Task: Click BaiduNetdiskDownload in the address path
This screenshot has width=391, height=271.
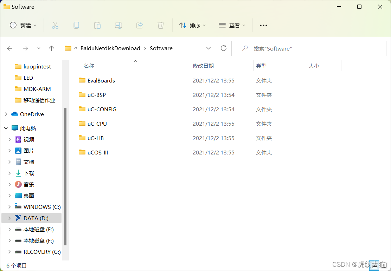Action: tap(110, 48)
